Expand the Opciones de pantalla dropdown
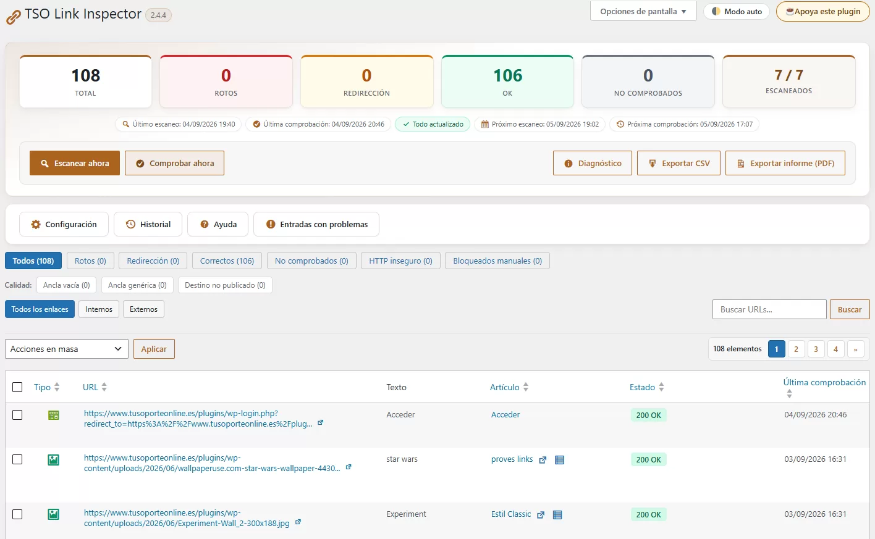The height and width of the screenshot is (539, 875). point(643,11)
